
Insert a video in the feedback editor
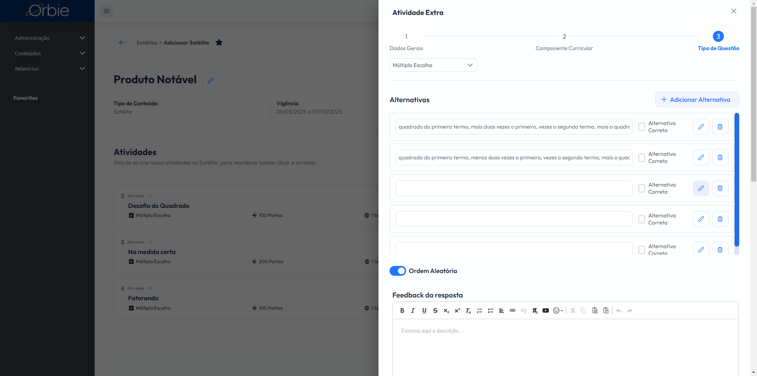click(546, 311)
